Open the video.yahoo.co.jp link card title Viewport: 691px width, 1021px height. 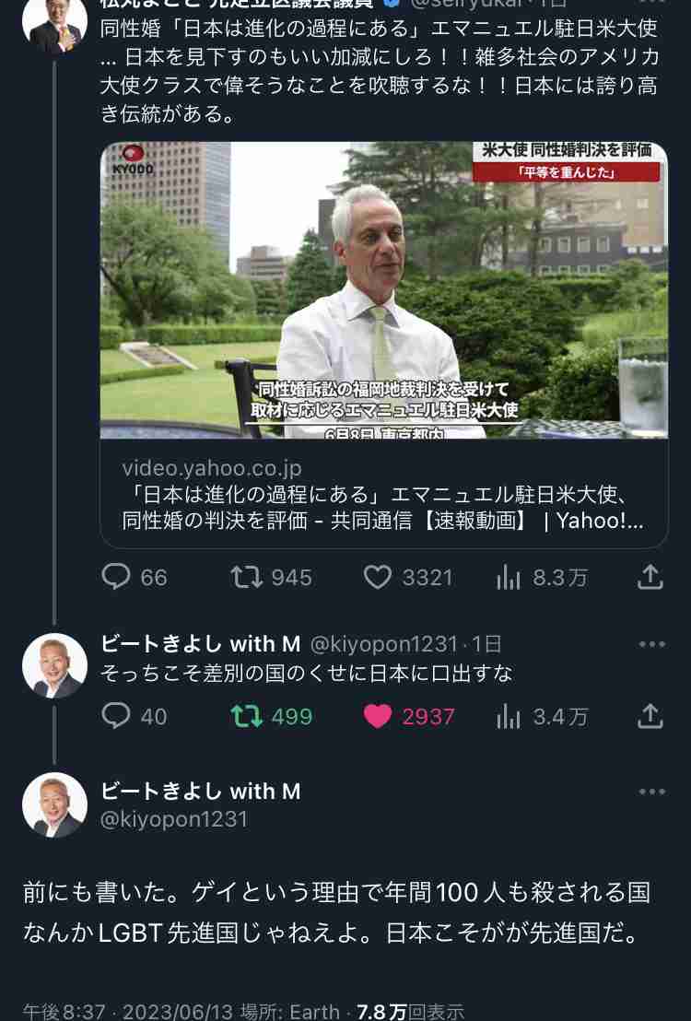pos(383,507)
